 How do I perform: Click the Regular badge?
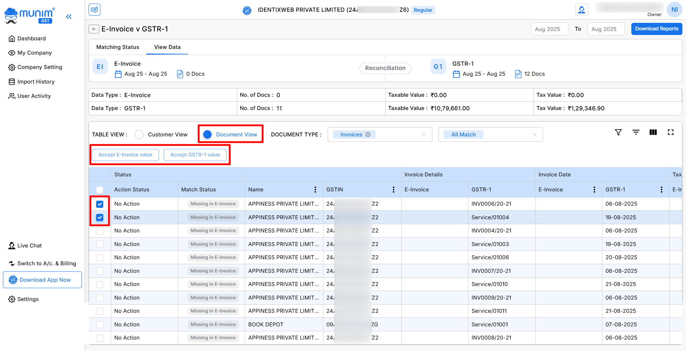423,10
